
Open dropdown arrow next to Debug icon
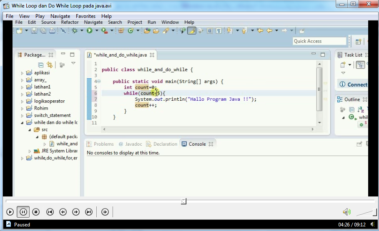coord(82,31)
